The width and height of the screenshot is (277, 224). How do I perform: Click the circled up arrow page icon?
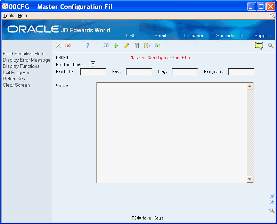point(272,196)
